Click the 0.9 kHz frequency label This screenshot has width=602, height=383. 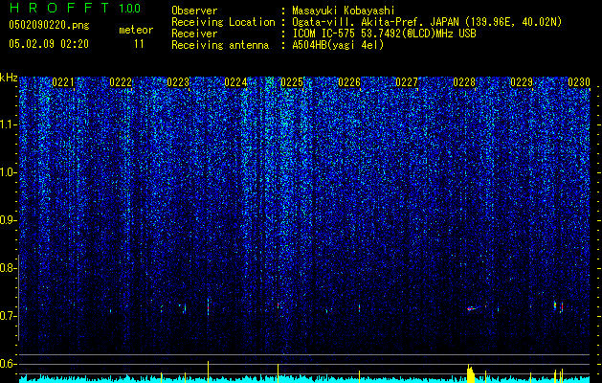click(x=7, y=220)
